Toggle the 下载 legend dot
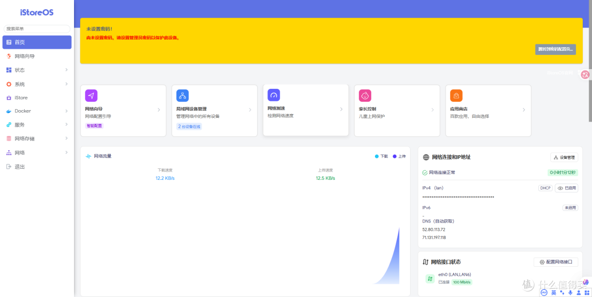The height and width of the screenshot is (297, 592). coord(377,156)
